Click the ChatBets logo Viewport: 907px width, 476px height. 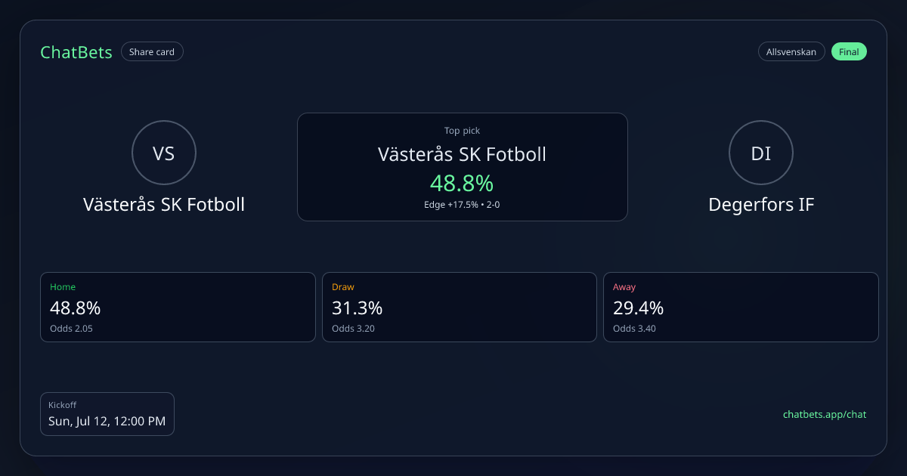[x=76, y=52]
